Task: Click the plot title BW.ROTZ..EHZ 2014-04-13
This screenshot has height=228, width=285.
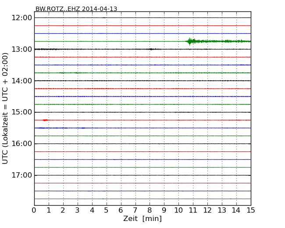Action: coord(76,9)
